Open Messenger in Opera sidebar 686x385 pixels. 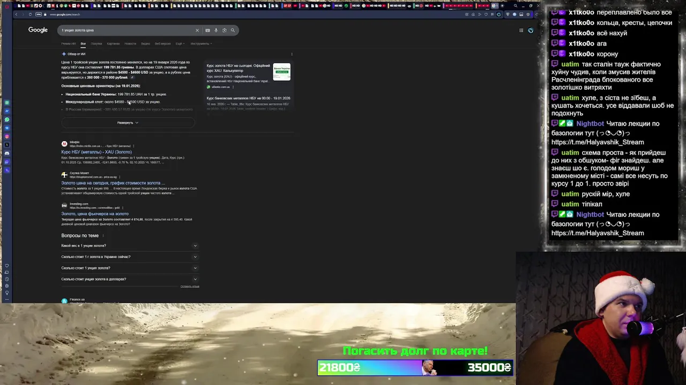[x=7, y=111]
